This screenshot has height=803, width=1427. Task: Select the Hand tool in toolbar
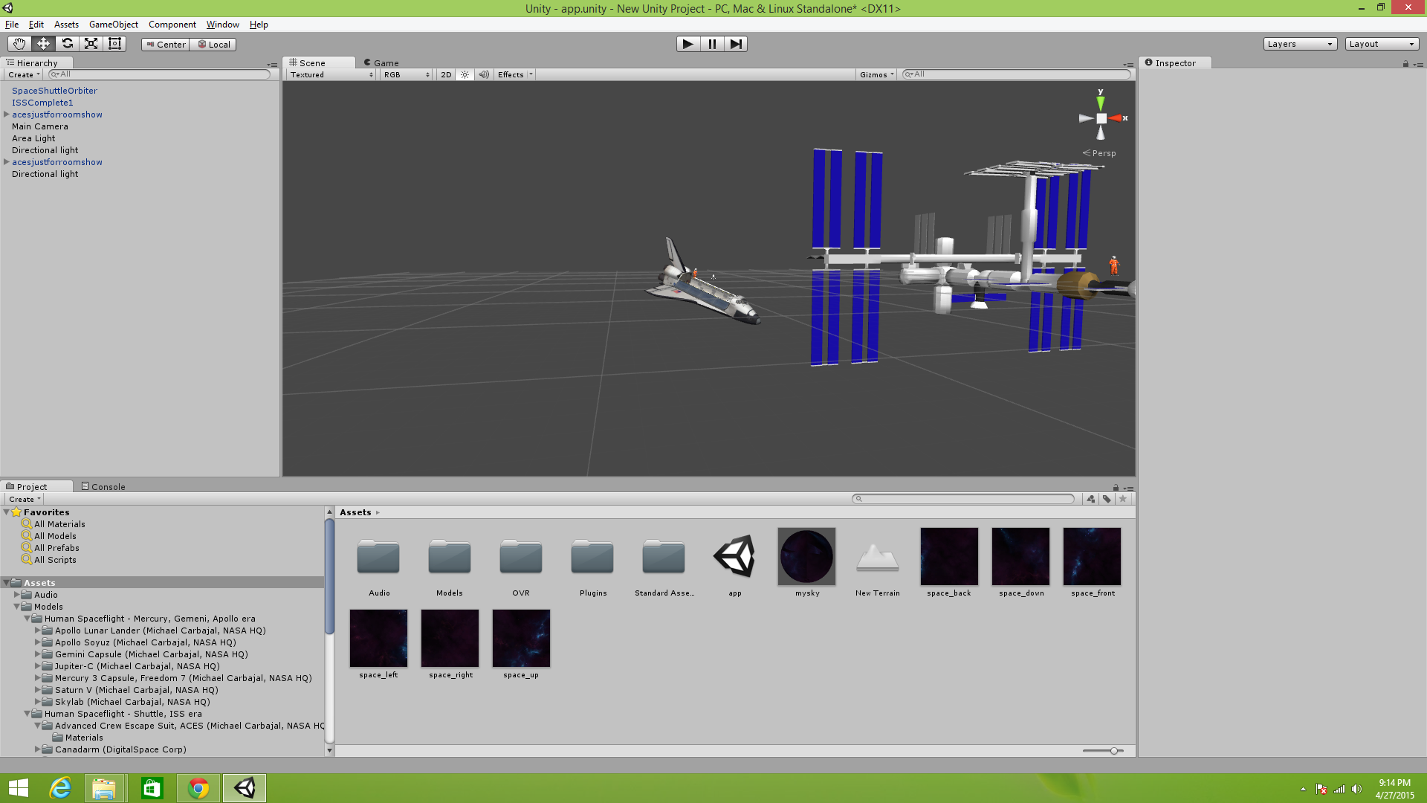pyautogui.click(x=19, y=44)
